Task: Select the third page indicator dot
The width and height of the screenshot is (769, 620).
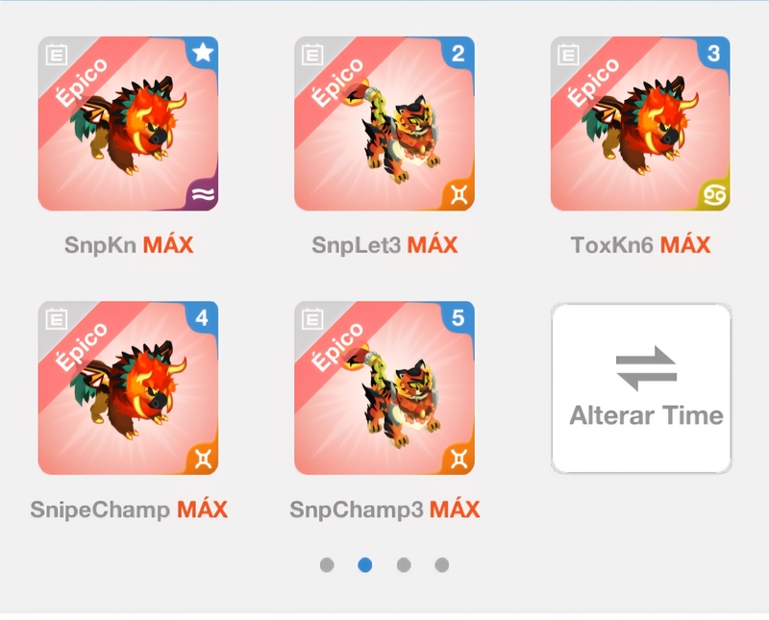Action: pyautogui.click(x=404, y=565)
